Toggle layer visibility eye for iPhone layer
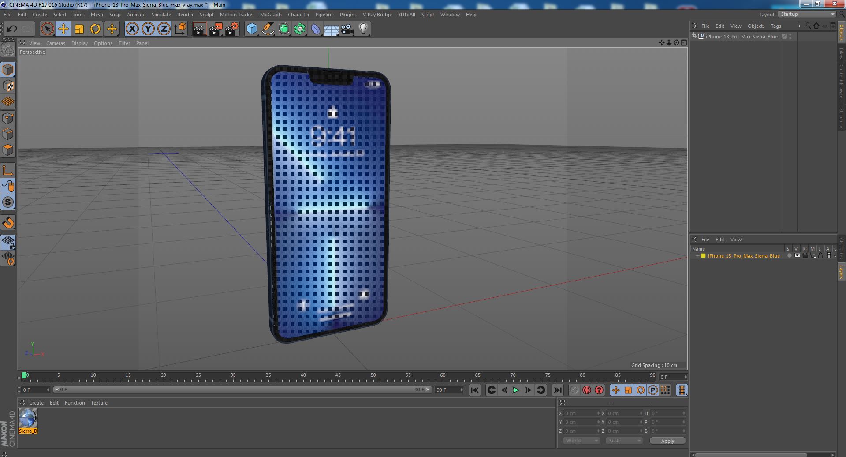The width and height of the screenshot is (846, 457). click(x=797, y=256)
